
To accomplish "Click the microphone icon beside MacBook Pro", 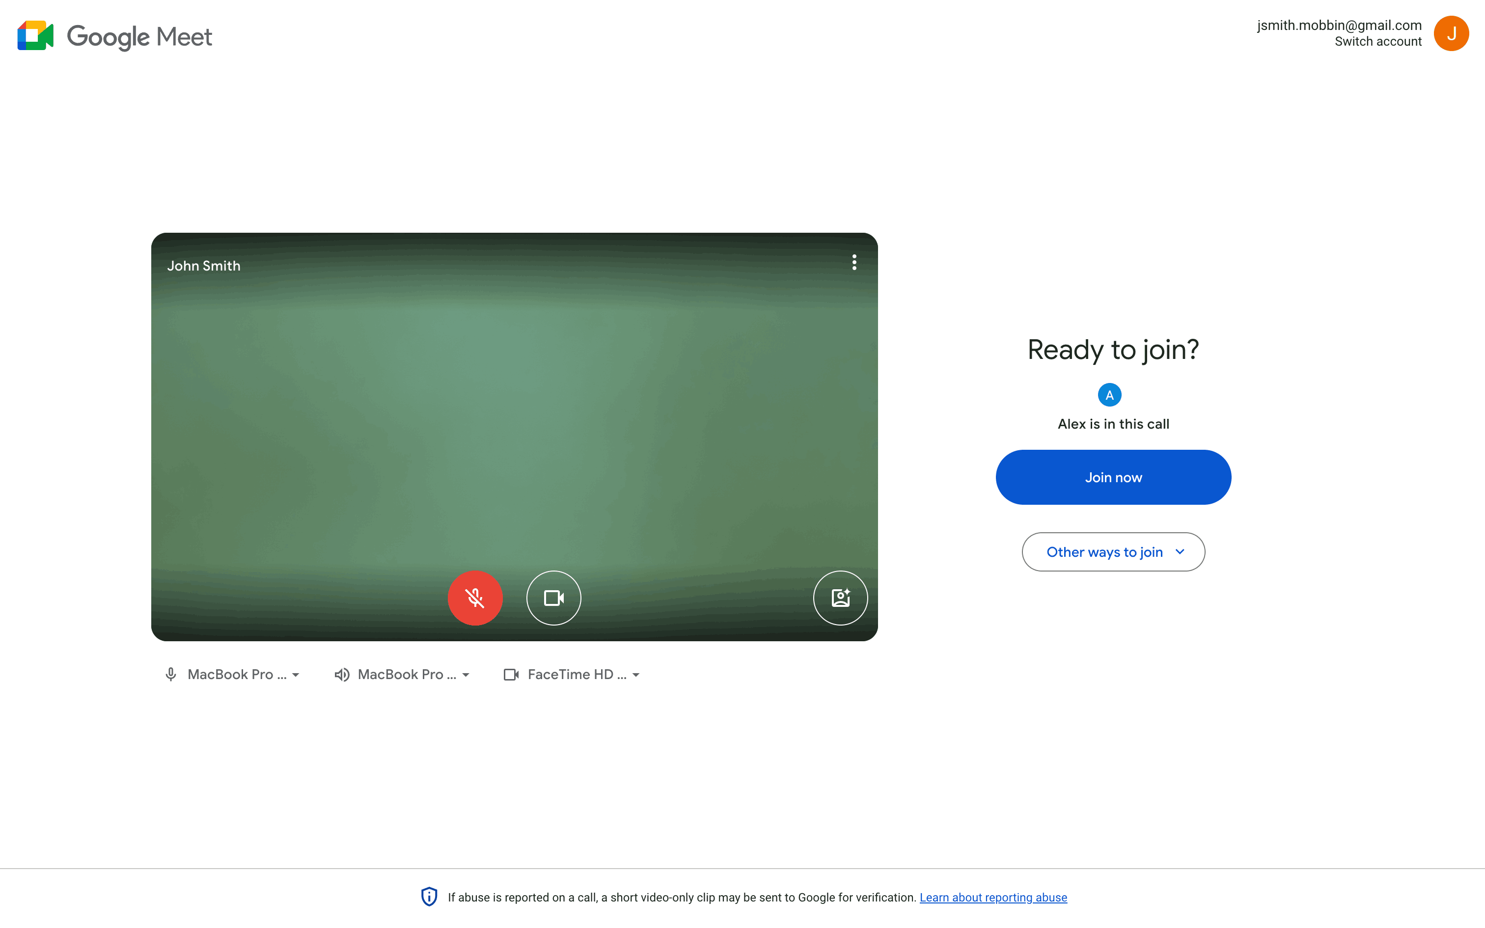I will tap(171, 675).
